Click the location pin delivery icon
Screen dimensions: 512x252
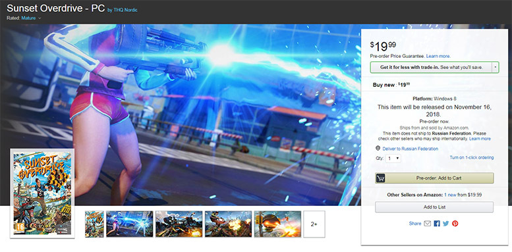378,148
